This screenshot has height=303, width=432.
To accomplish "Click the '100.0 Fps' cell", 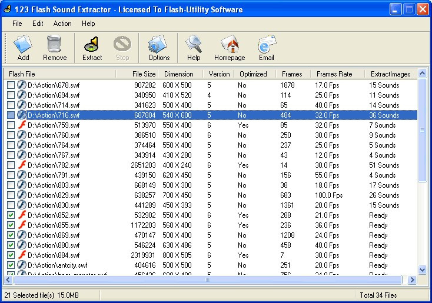I will (328, 195).
